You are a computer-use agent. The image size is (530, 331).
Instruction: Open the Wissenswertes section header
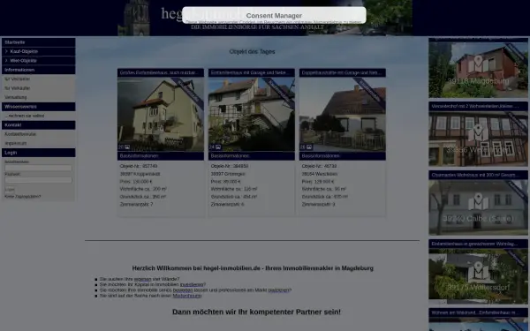(39, 107)
